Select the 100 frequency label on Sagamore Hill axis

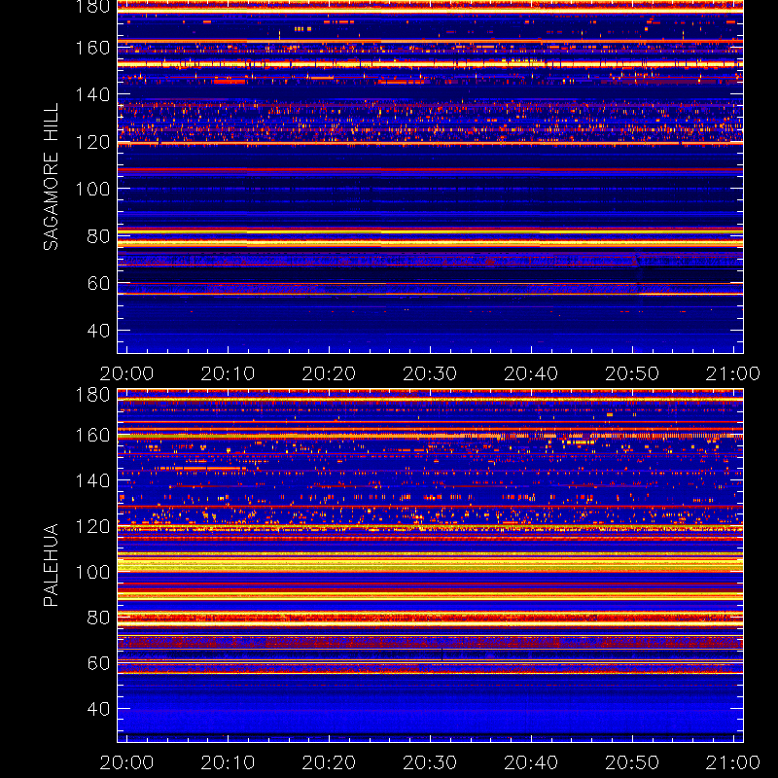tap(92, 189)
